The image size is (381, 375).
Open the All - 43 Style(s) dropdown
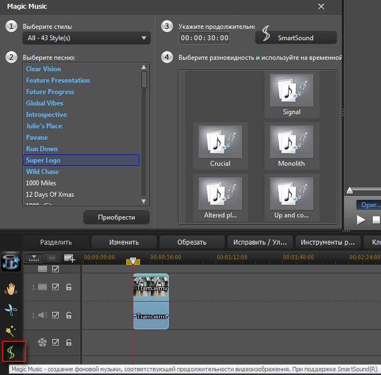87,38
